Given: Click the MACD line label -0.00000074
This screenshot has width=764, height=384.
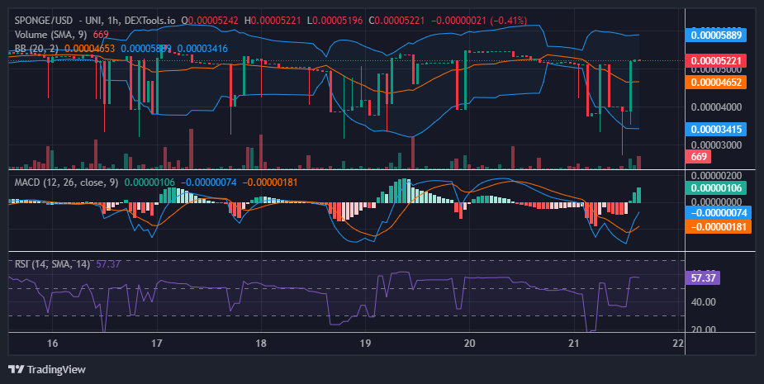Looking at the screenshot, I should (719, 213).
